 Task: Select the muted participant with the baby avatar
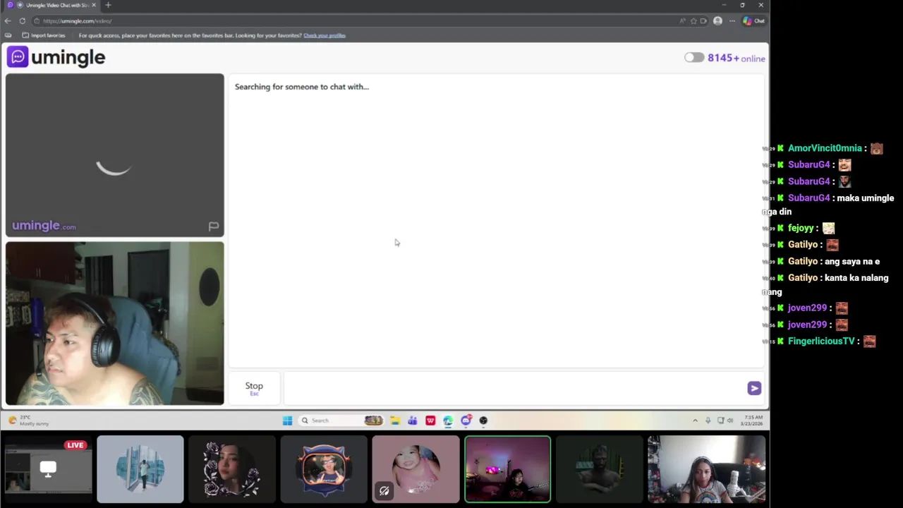[416, 469]
